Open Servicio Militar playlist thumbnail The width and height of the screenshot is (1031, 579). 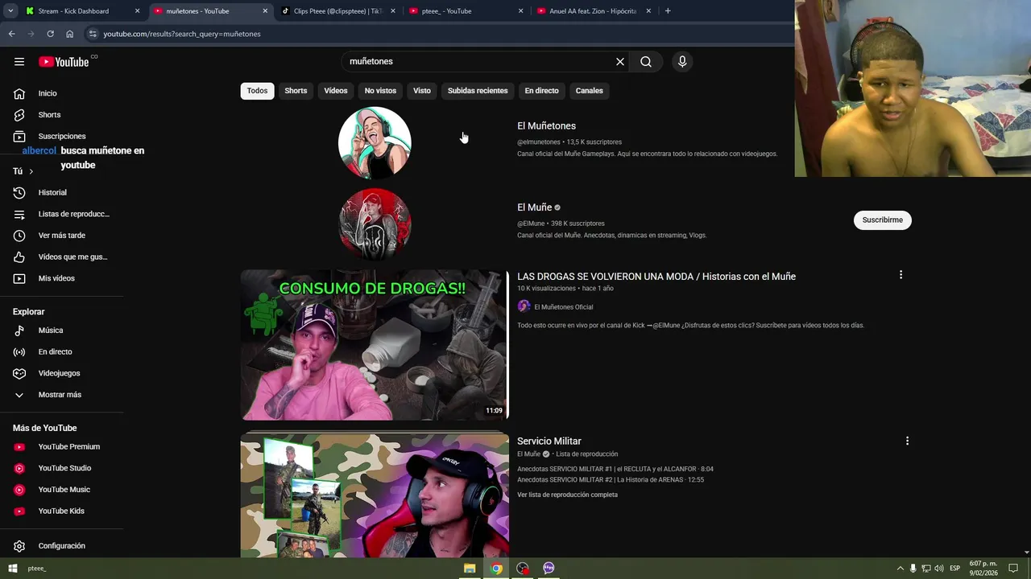(x=375, y=496)
